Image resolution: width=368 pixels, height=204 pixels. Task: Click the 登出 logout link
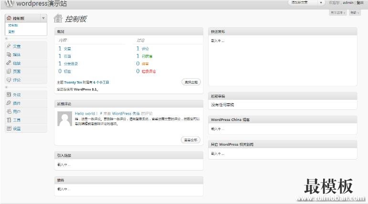coord(360,2)
